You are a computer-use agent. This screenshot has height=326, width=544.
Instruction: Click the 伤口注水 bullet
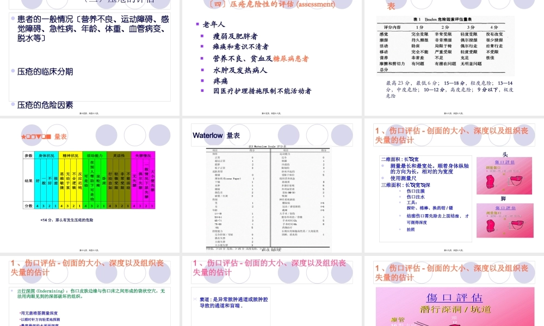[x=416, y=197]
